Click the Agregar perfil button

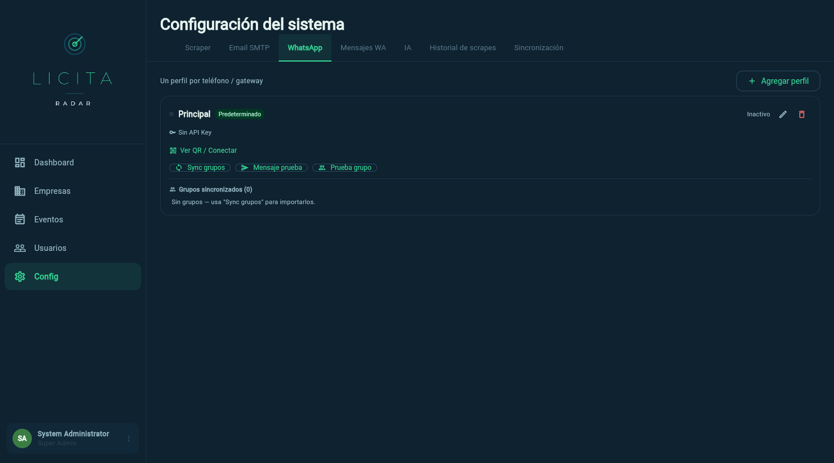(778, 81)
